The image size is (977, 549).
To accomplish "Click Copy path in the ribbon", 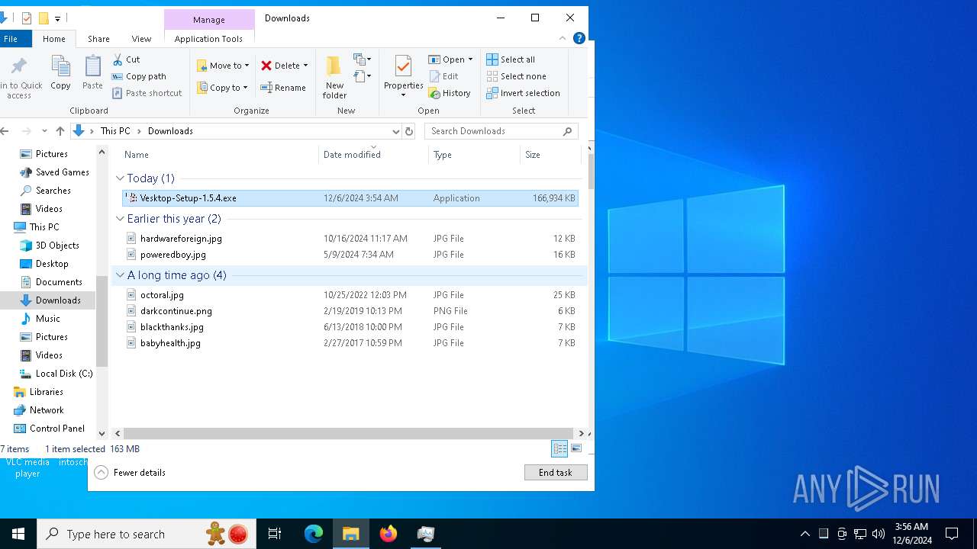I will coord(139,76).
